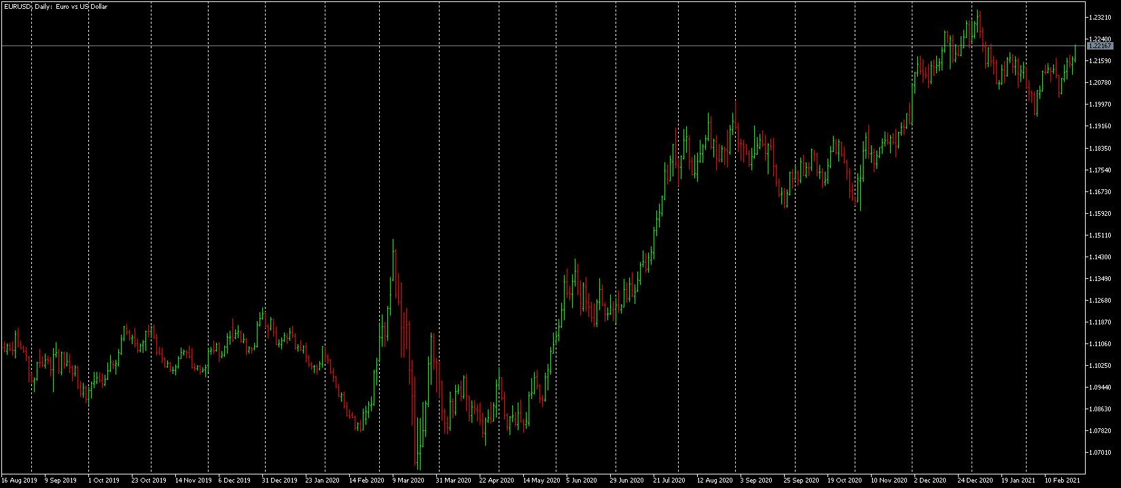1121x488 pixels.
Task: Click the 3 Sep 2020 date label
Action: 756,481
